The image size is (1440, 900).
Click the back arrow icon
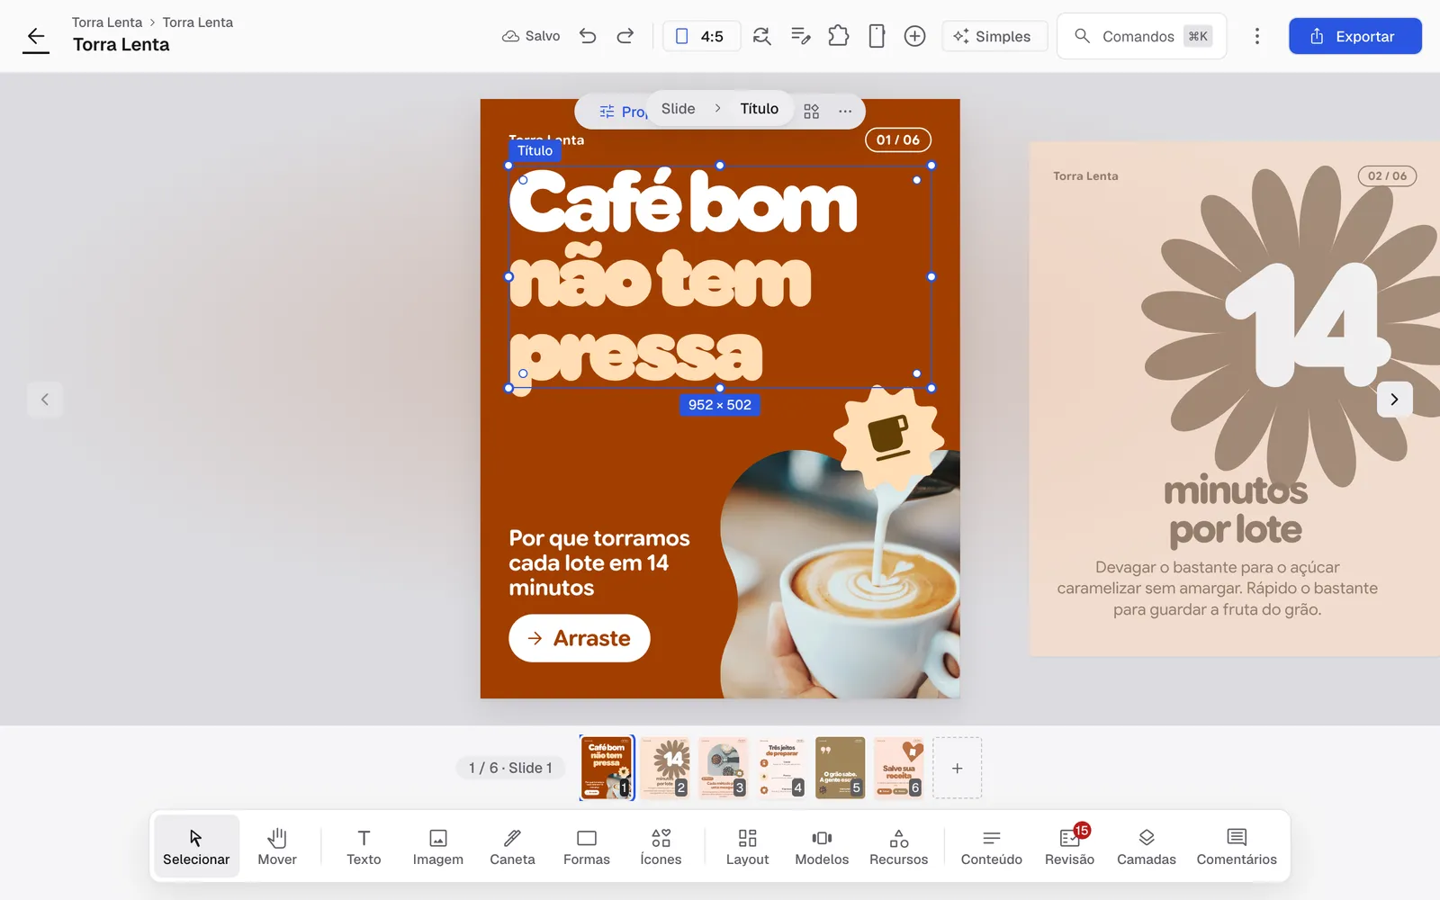click(36, 36)
